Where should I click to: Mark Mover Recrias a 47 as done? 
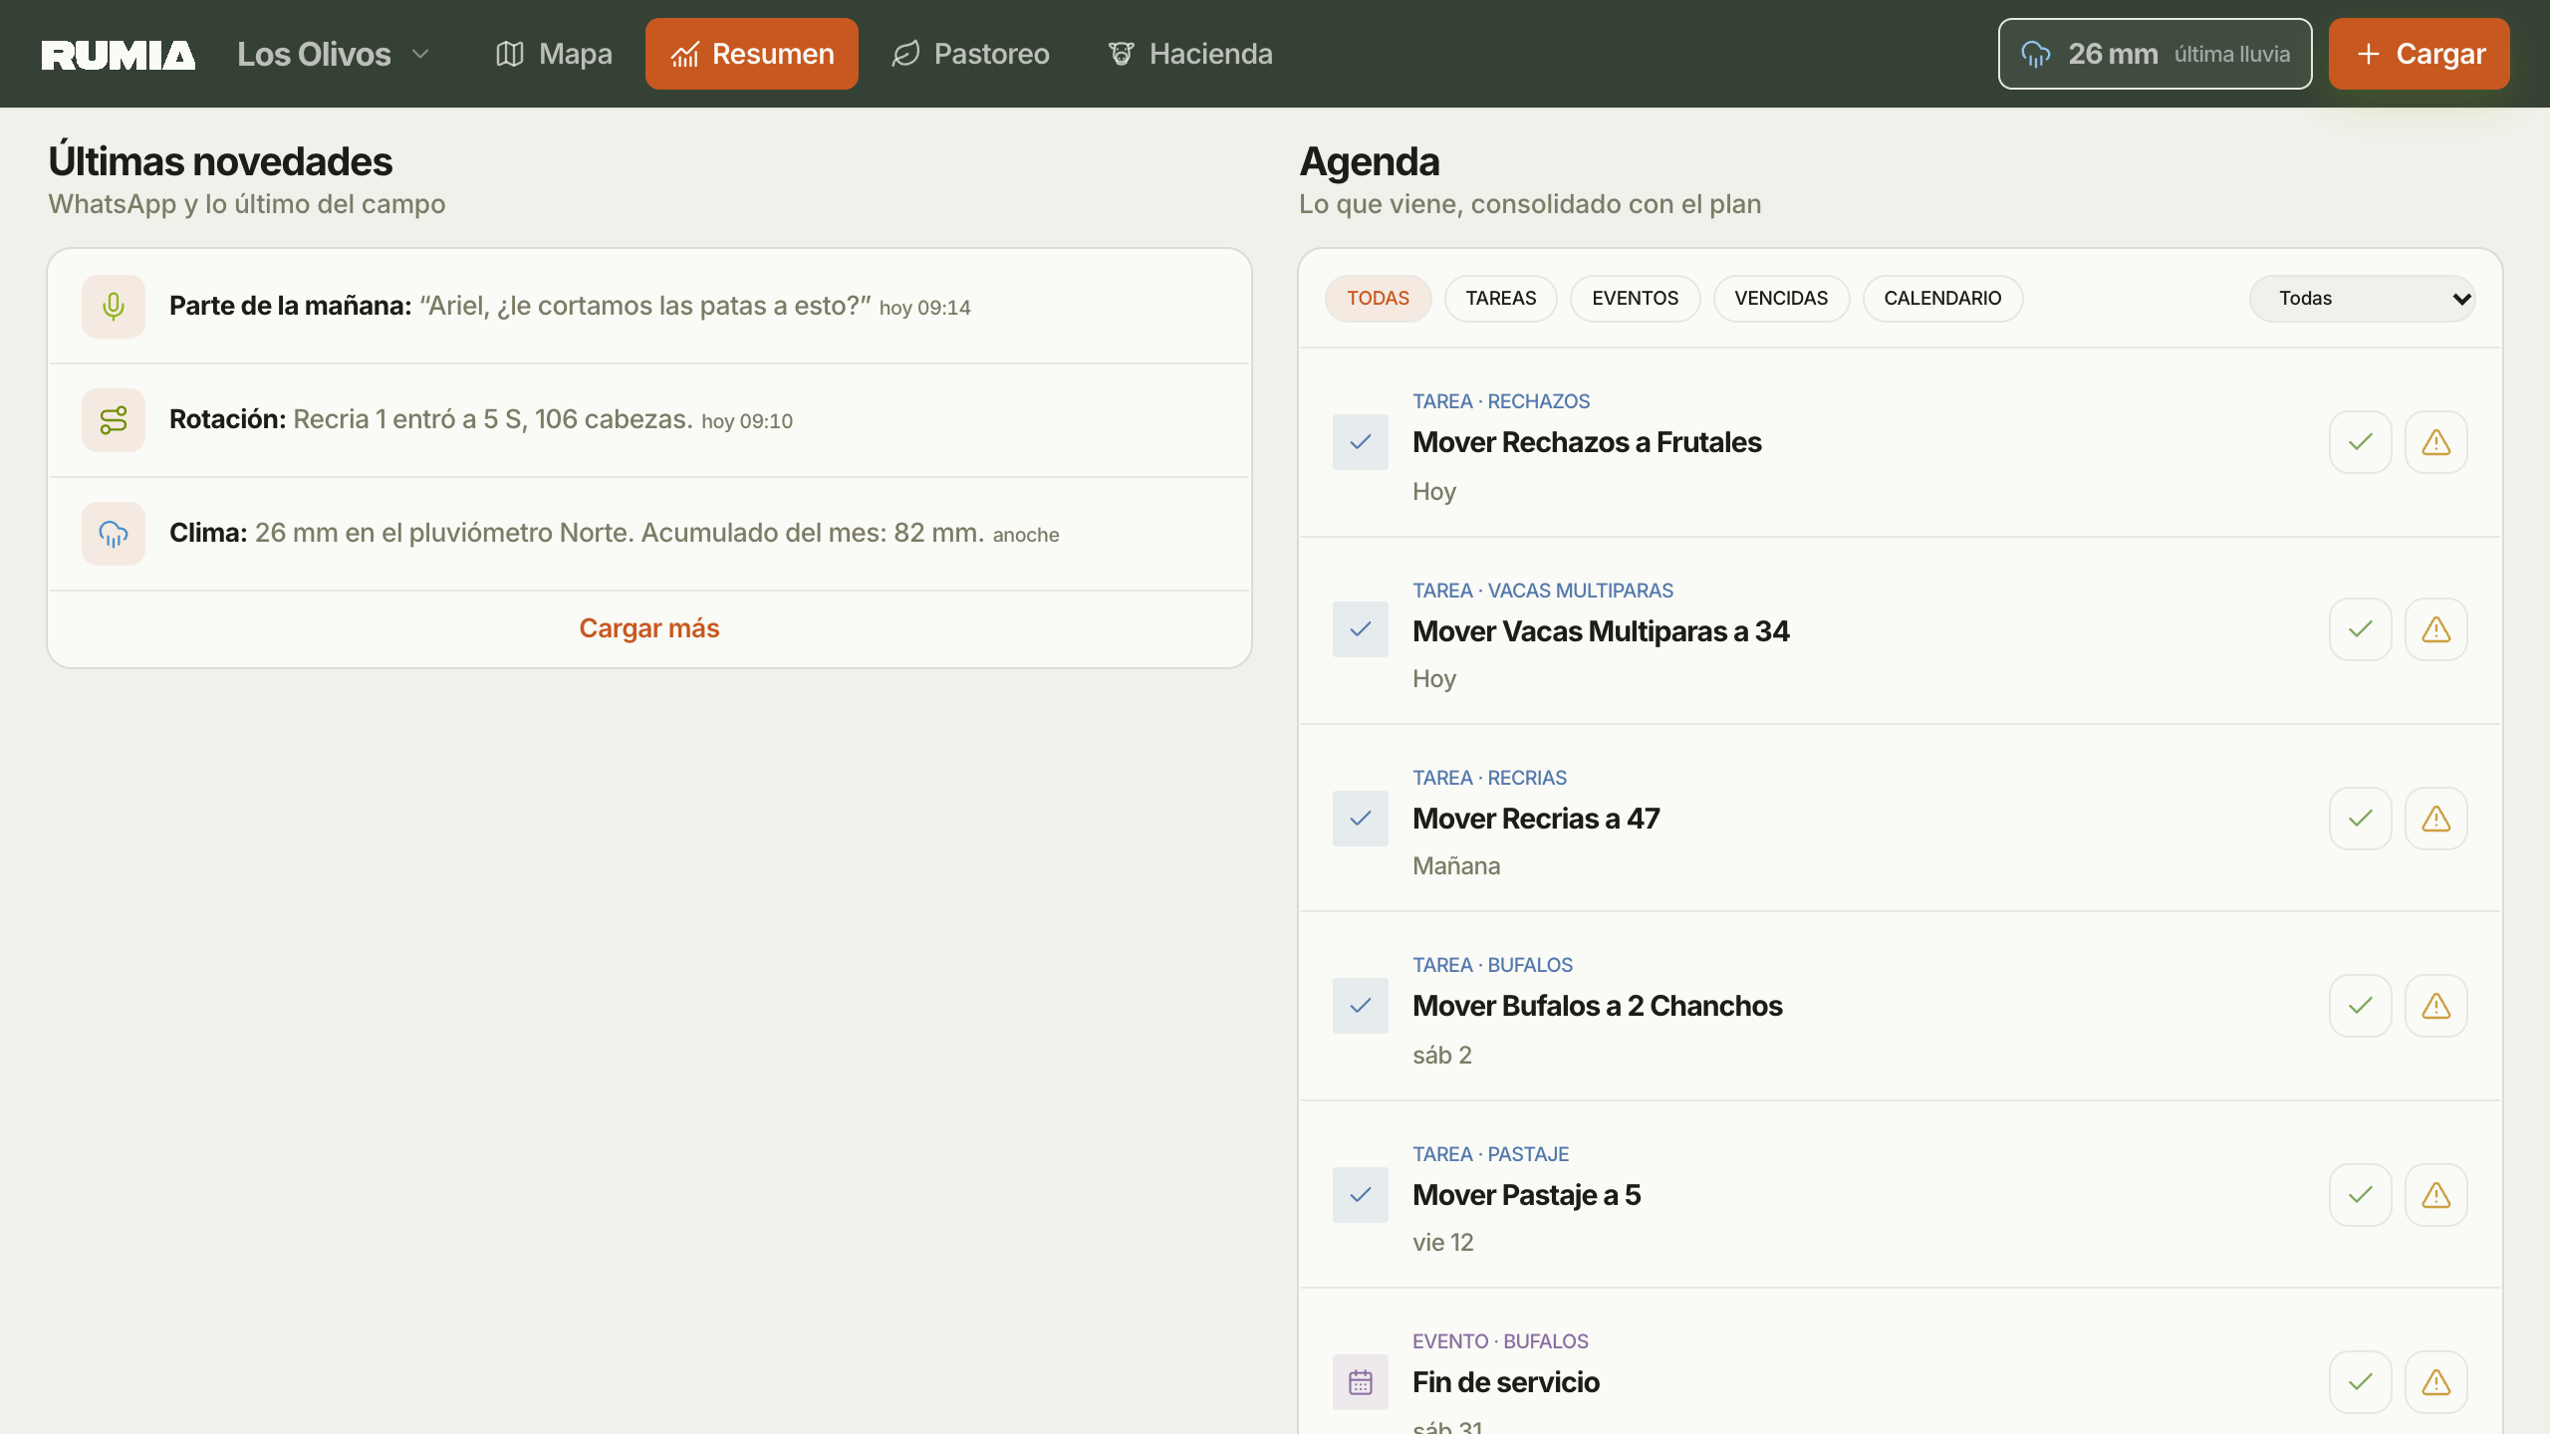pos(2361,819)
